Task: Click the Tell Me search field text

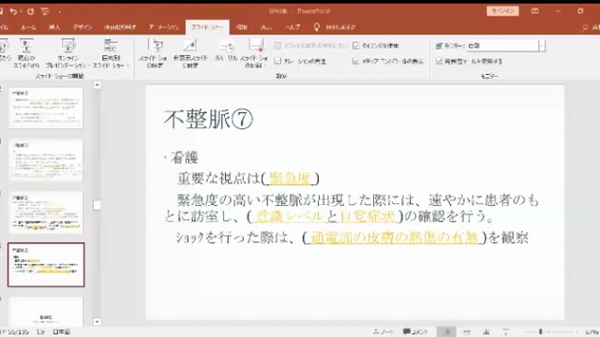Action: 340,27
